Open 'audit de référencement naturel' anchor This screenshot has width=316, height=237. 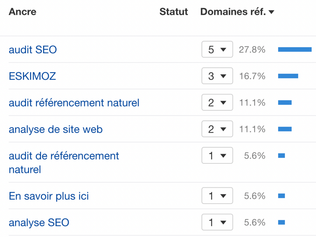pos(64,162)
